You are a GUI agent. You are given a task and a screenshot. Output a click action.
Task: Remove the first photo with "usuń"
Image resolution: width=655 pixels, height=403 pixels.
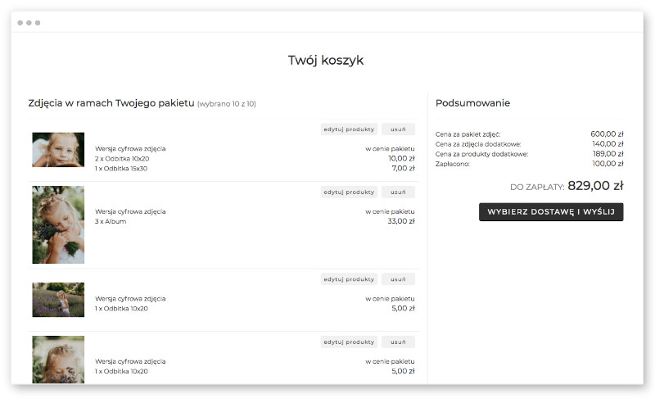tap(398, 129)
